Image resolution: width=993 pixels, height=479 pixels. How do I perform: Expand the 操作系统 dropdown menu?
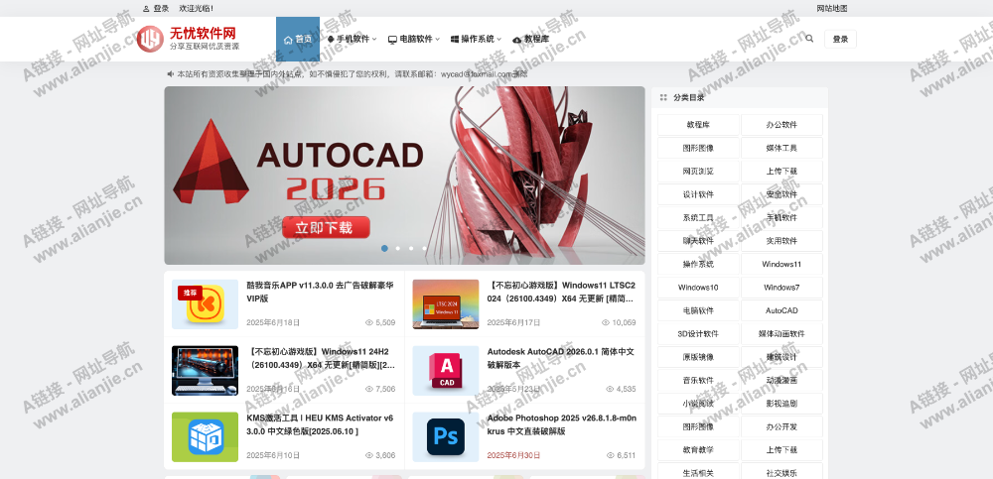point(477,39)
